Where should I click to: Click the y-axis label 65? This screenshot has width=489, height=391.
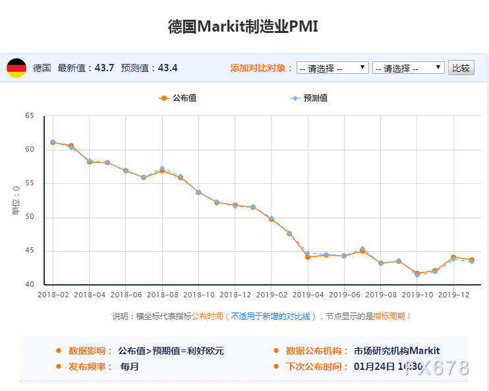(30, 116)
